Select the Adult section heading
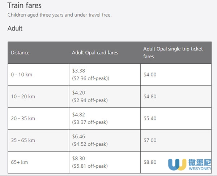Screen dimensions: 217x176 (x=15, y=28)
